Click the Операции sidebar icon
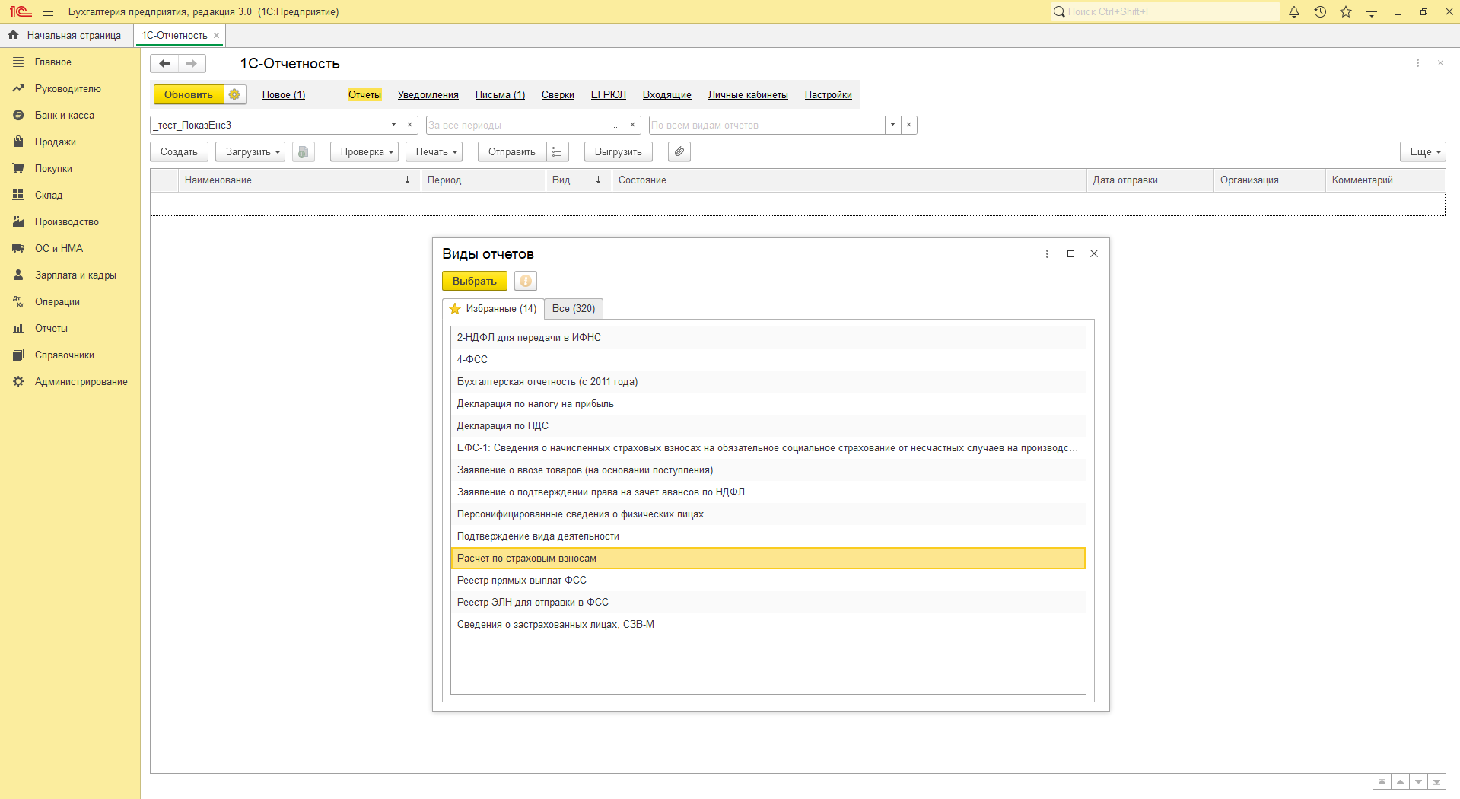1460x799 pixels. (x=18, y=301)
